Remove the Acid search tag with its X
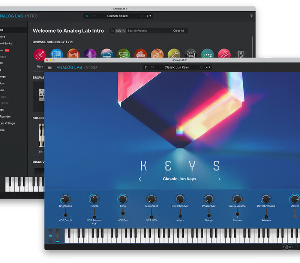Image resolution: width=300 pixels, height=263 pixels. (x=124, y=31)
